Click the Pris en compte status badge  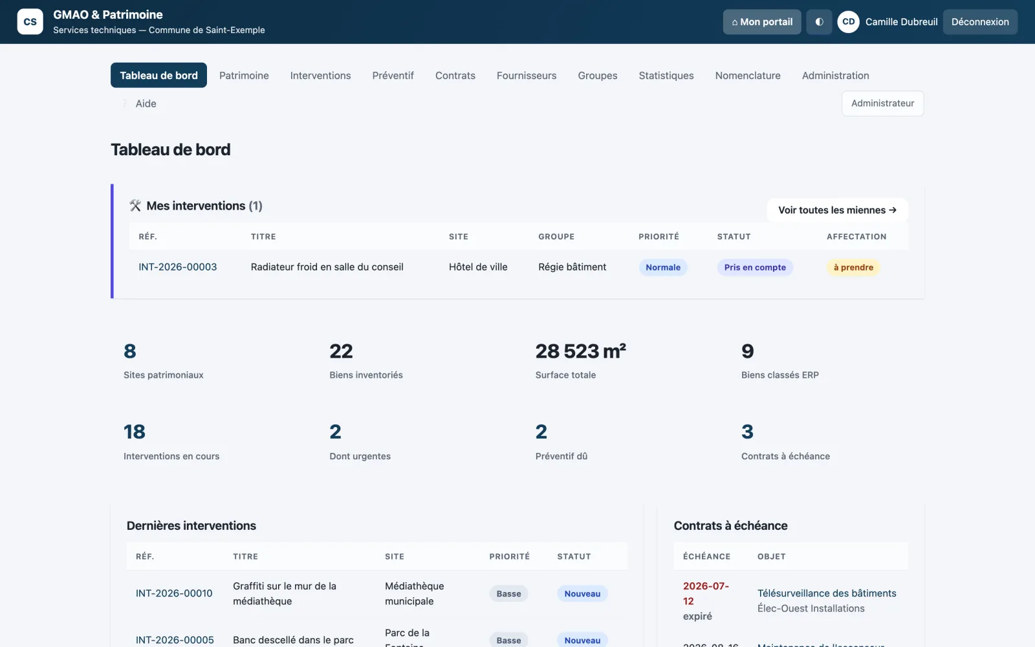(755, 267)
